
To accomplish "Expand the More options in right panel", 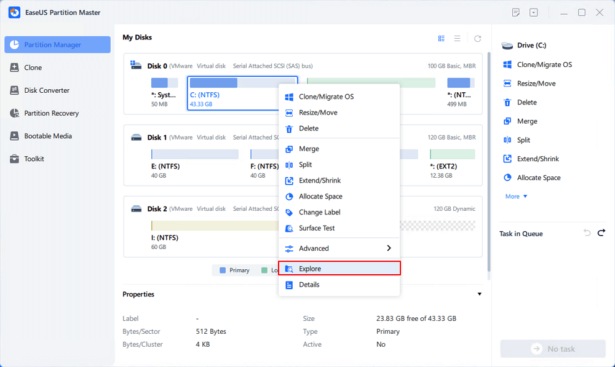I will tap(516, 197).
